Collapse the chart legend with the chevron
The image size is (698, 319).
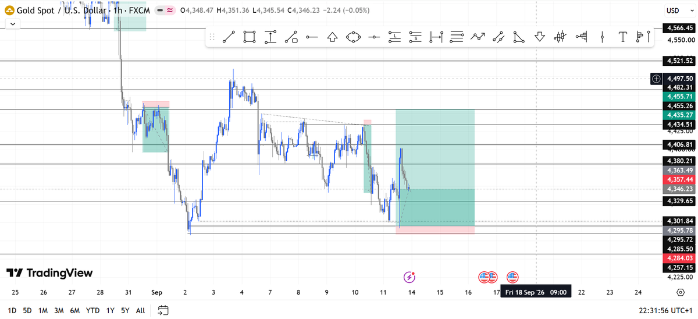13,24
